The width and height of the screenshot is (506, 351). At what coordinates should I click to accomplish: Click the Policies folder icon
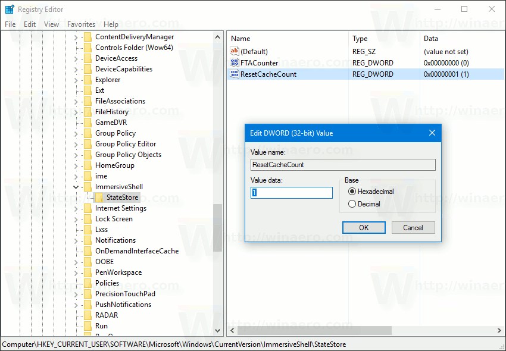click(x=88, y=283)
